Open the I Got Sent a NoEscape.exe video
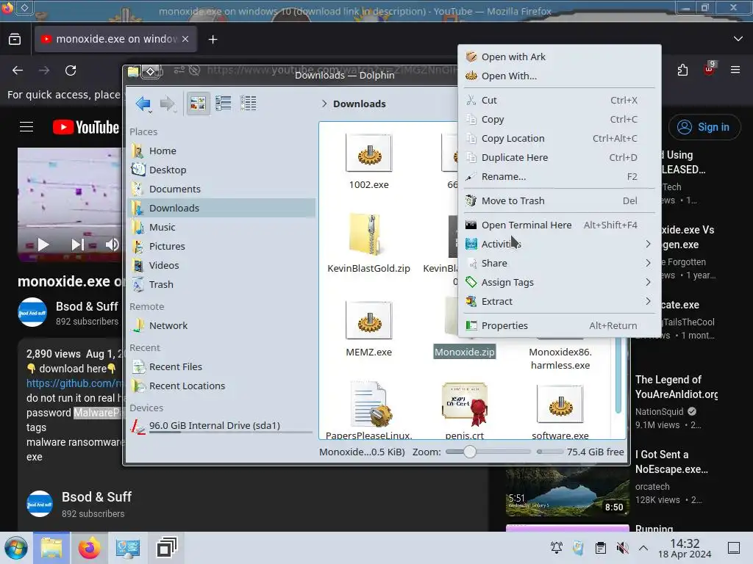The height and width of the screenshot is (564, 753). pyautogui.click(x=671, y=462)
